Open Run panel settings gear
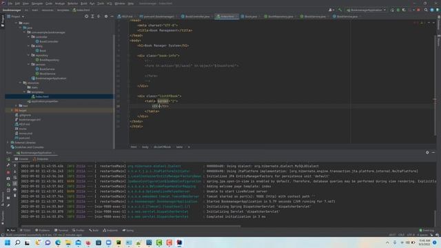Viewport: 441px width, 248px height. 427,153
